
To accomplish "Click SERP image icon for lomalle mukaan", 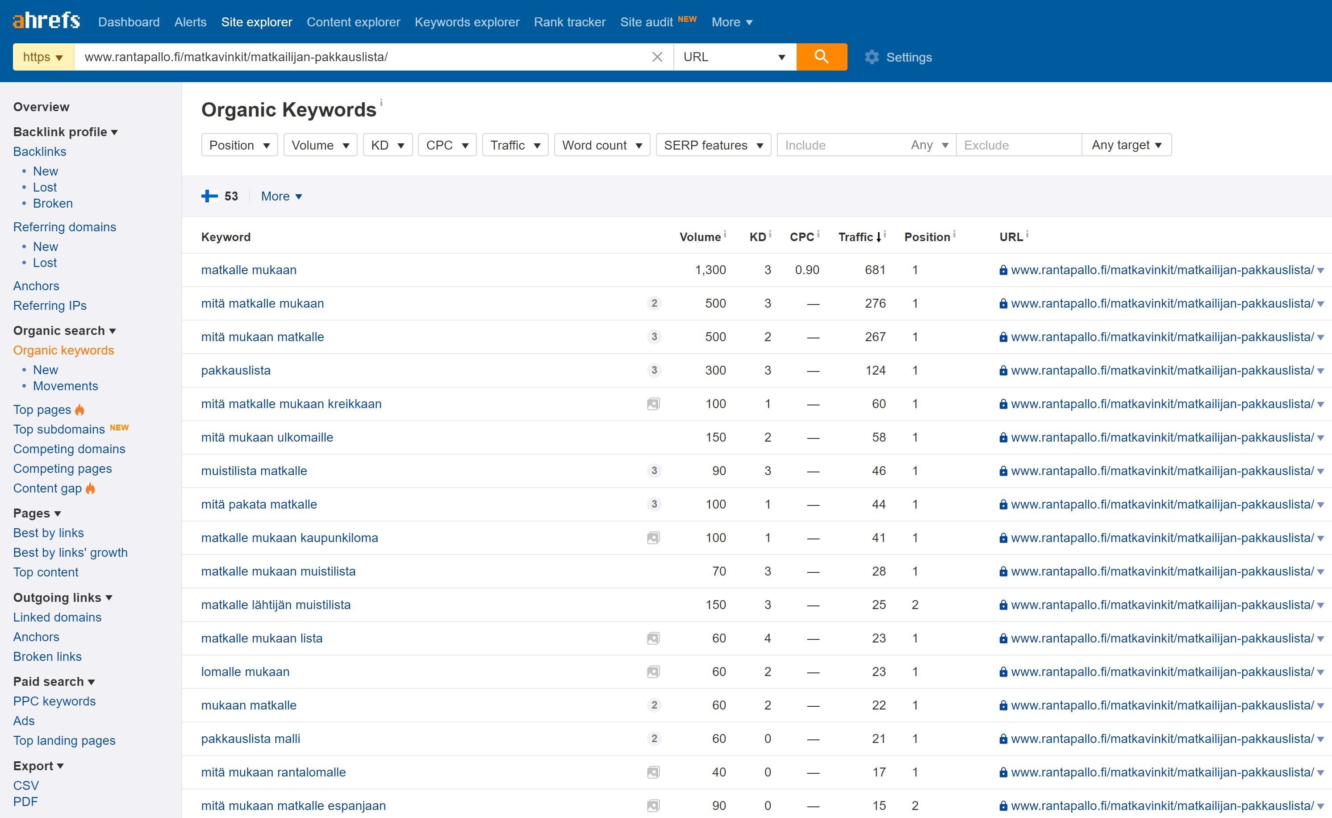I will tap(654, 672).
